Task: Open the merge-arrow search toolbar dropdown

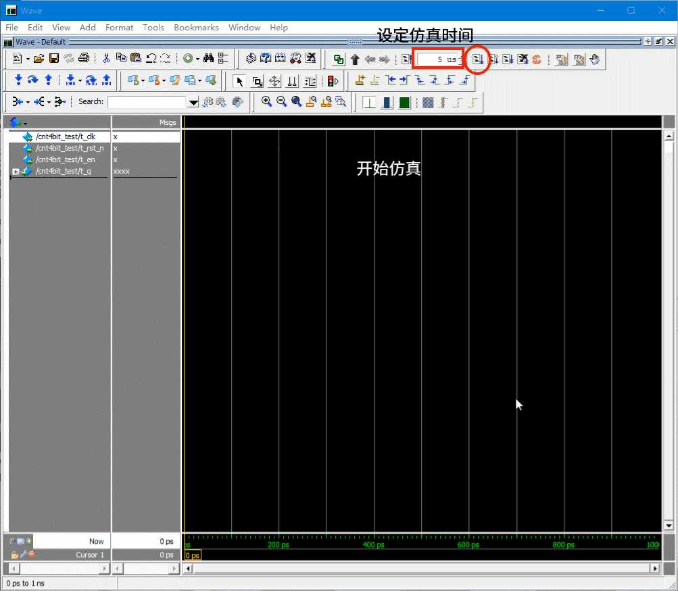Action: pyautogui.click(x=28, y=102)
